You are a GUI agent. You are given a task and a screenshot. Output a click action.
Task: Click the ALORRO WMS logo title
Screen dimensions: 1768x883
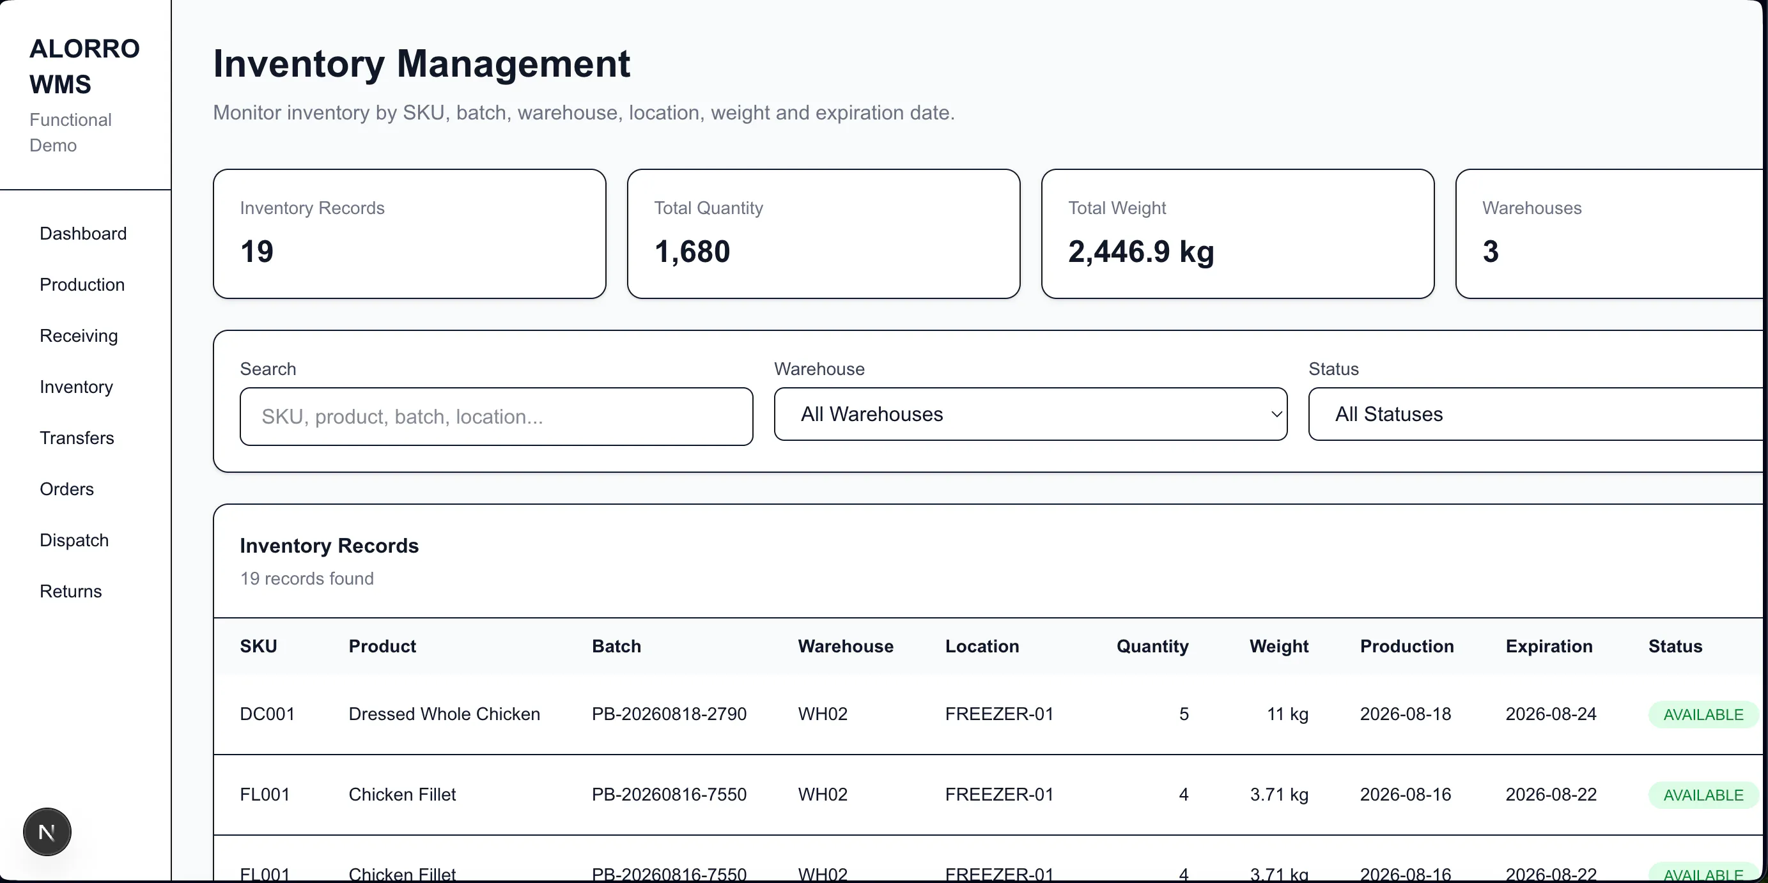pyautogui.click(x=84, y=66)
